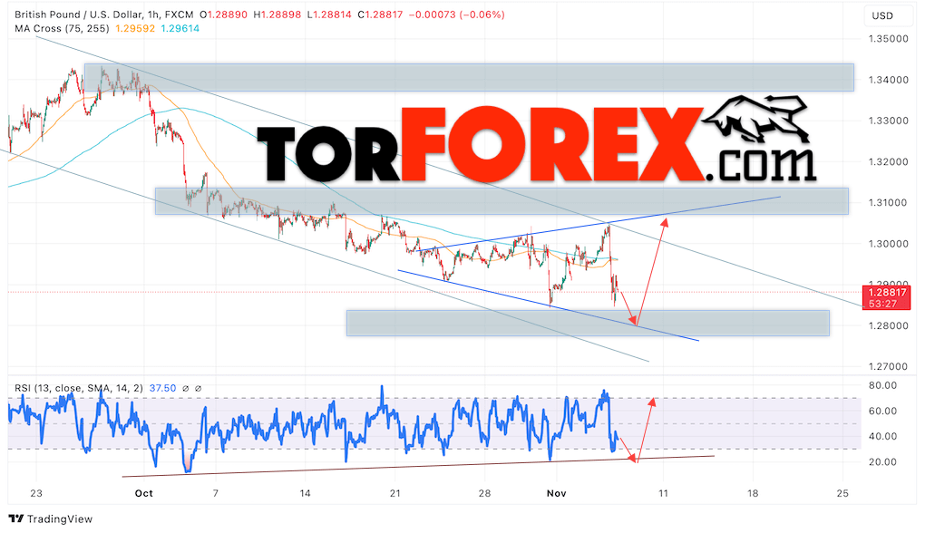925x533 pixels.
Task: Click the 25 date label on time axis
Action: click(x=842, y=493)
